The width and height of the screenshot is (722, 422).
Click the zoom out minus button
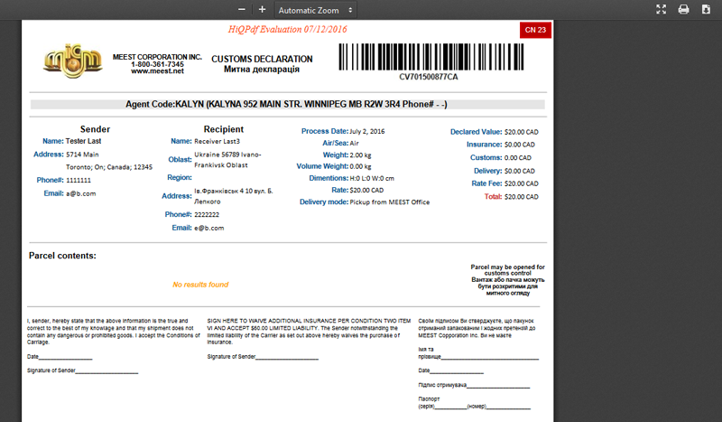tap(241, 10)
